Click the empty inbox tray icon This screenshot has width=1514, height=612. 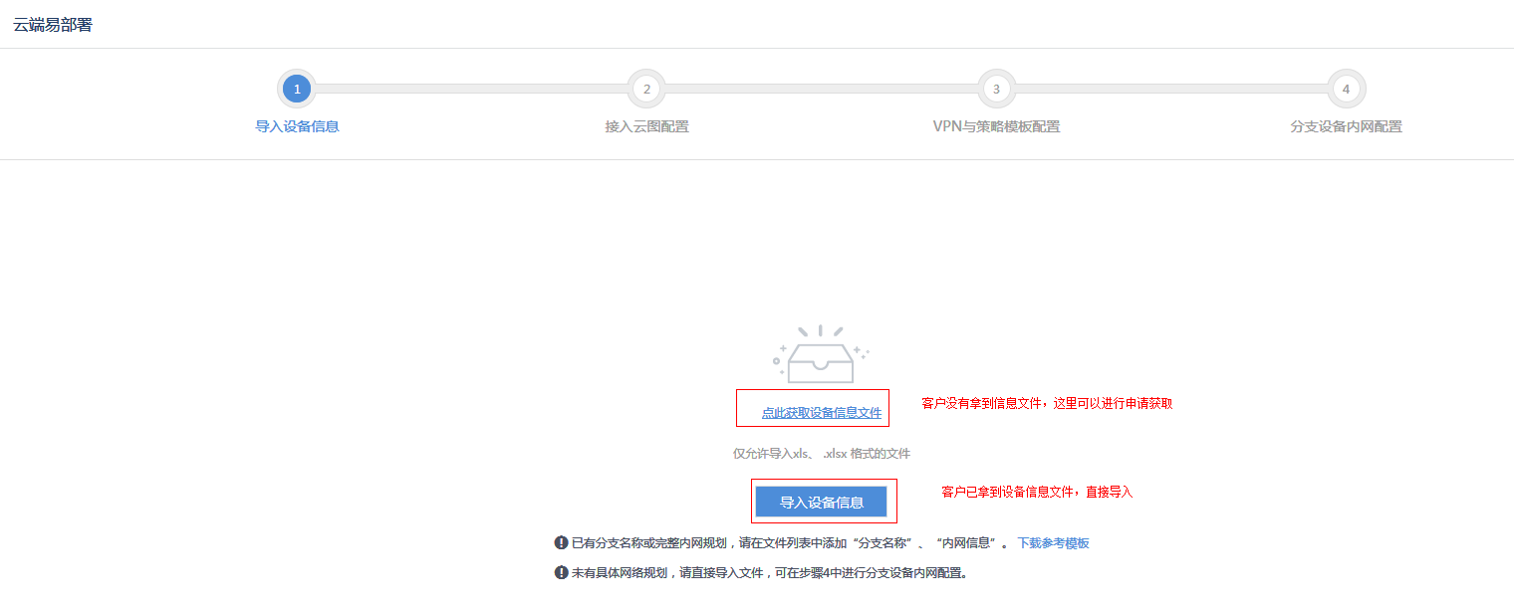[821, 356]
